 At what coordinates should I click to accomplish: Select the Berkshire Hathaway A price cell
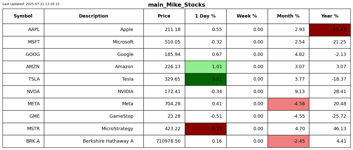[x=164, y=141]
